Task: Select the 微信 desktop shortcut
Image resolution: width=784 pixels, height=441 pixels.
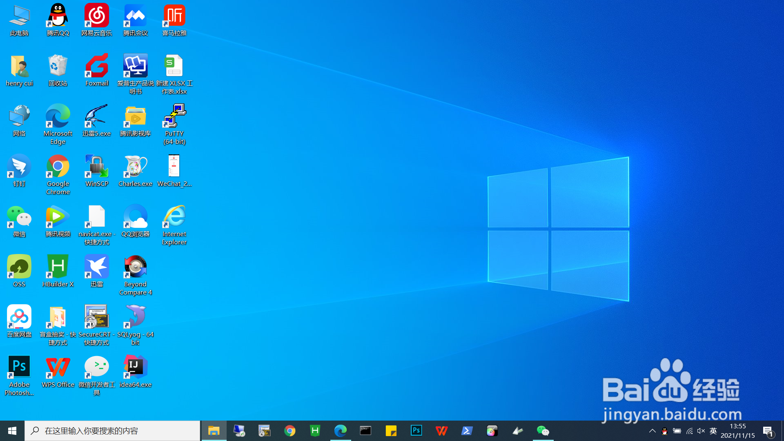Action: [x=19, y=221]
